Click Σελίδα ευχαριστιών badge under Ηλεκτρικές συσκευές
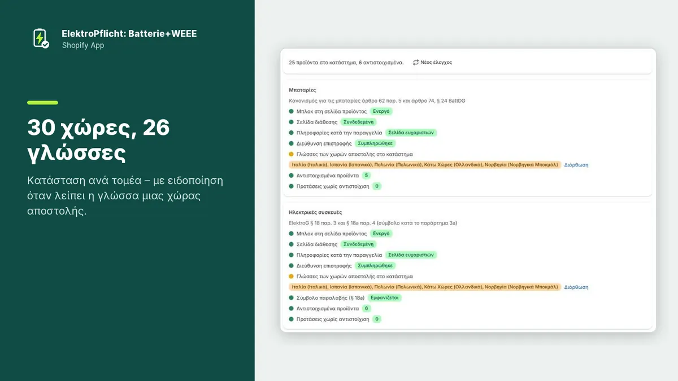 (x=411, y=255)
